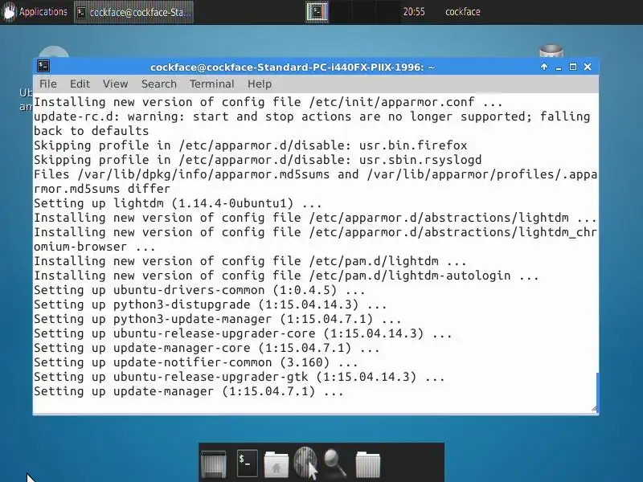Open the home folder from the dock
The height and width of the screenshot is (482, 643).
276,464
